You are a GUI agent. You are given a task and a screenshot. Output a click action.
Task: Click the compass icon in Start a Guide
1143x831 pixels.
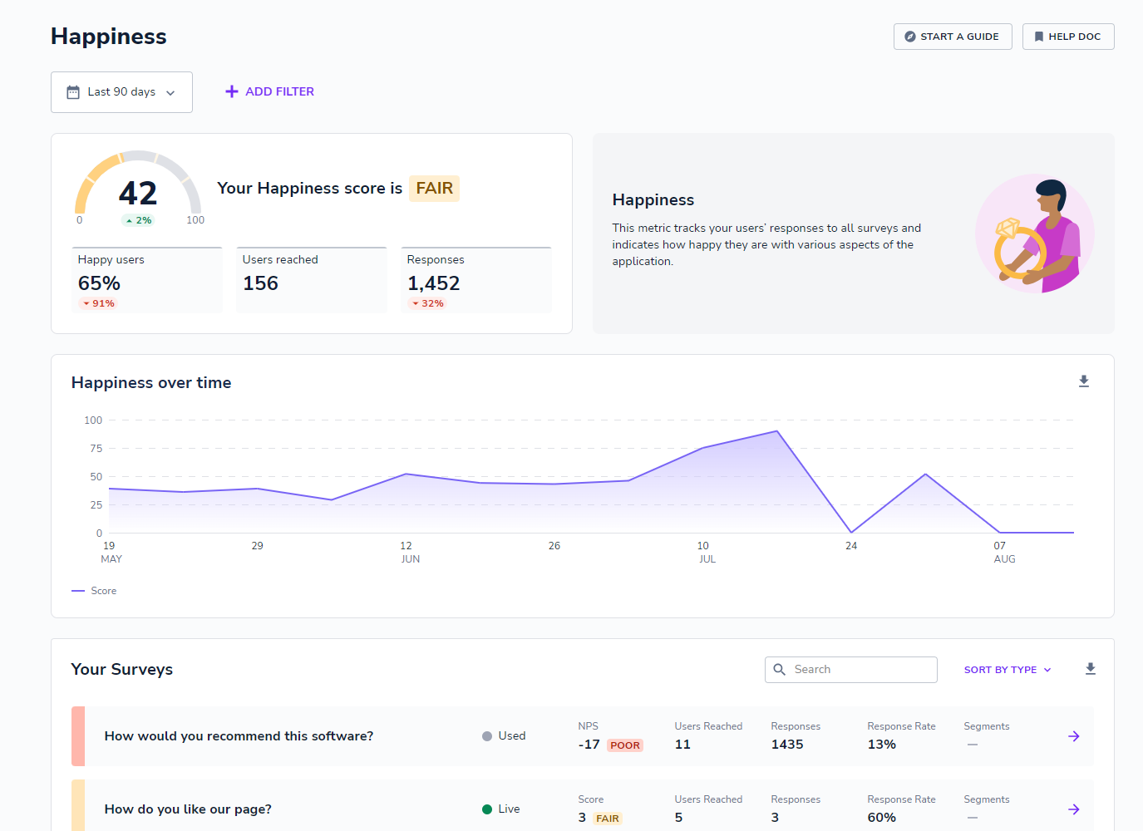910,37
